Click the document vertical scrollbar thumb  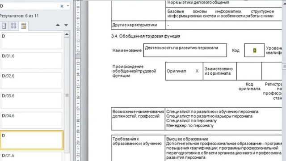point(284,67)
